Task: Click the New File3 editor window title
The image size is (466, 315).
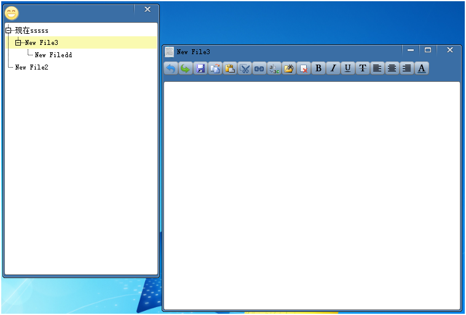Action: click(x=194, y=52)
